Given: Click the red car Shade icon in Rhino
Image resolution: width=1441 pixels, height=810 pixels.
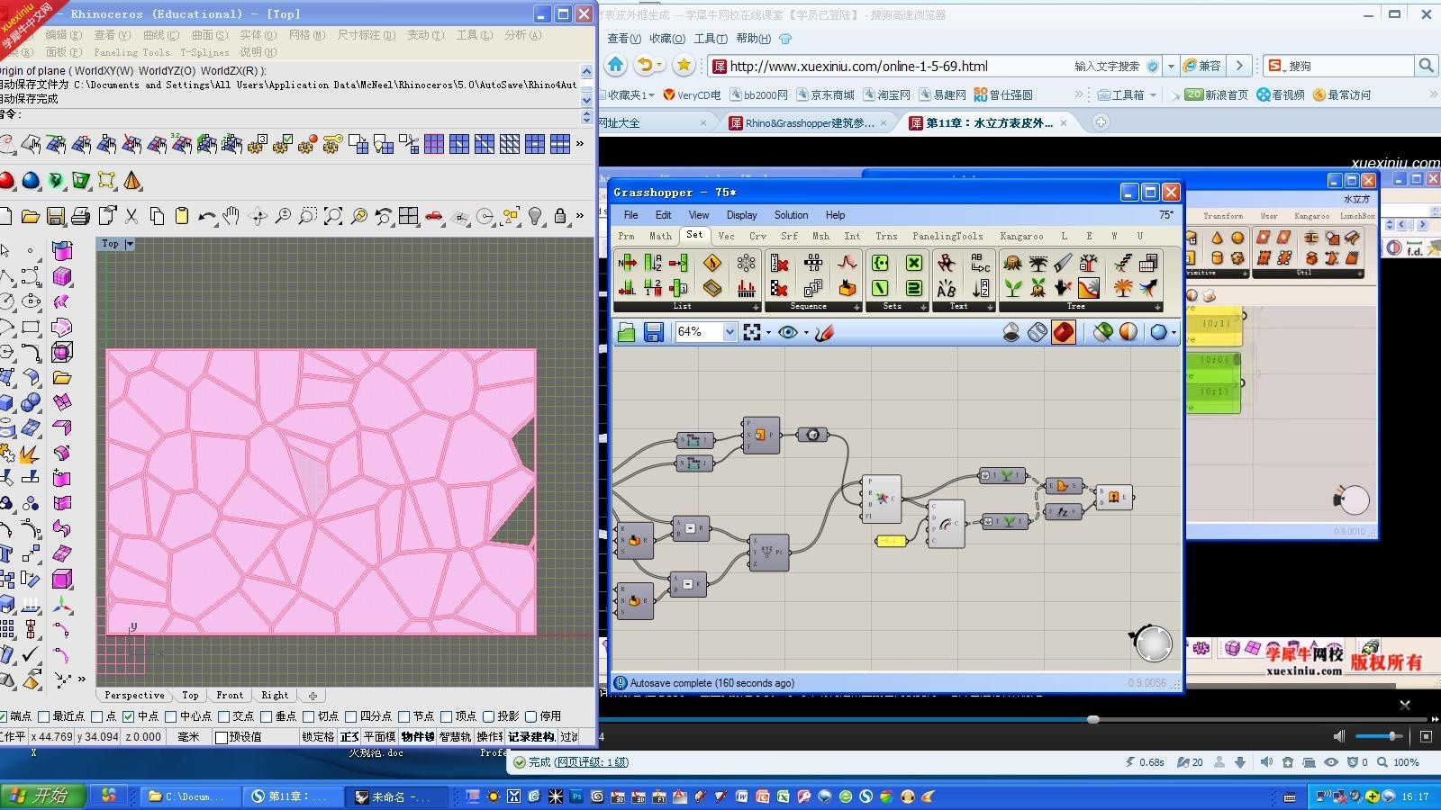Looking at the screenshot, I should pyautogui.click(x=434, y=216).
